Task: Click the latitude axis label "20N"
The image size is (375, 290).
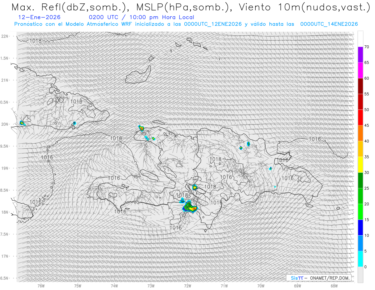Action: (x=5, y=124)
